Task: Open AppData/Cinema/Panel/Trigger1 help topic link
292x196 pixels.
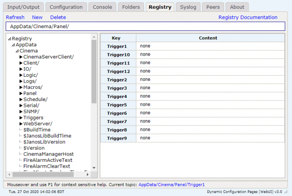Action: (171, 185)
